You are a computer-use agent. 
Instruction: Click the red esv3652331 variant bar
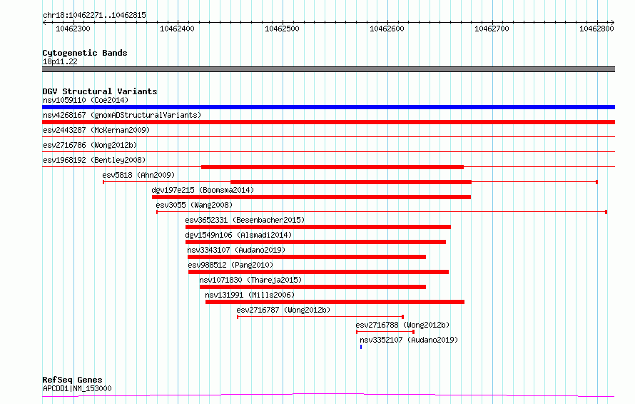click(318, 227)
